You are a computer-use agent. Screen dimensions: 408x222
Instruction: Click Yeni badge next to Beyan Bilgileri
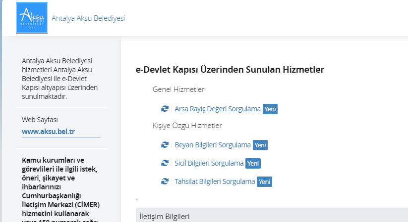pos(260,145)
